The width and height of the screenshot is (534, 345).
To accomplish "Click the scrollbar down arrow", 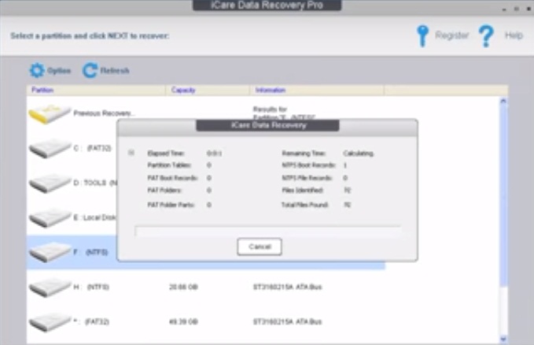I will [x=503, y=339].
